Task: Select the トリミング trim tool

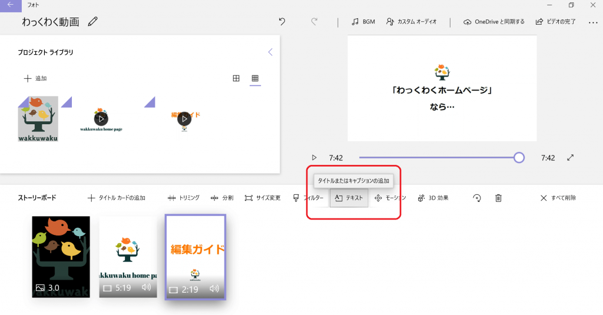Action: [183, 198]
